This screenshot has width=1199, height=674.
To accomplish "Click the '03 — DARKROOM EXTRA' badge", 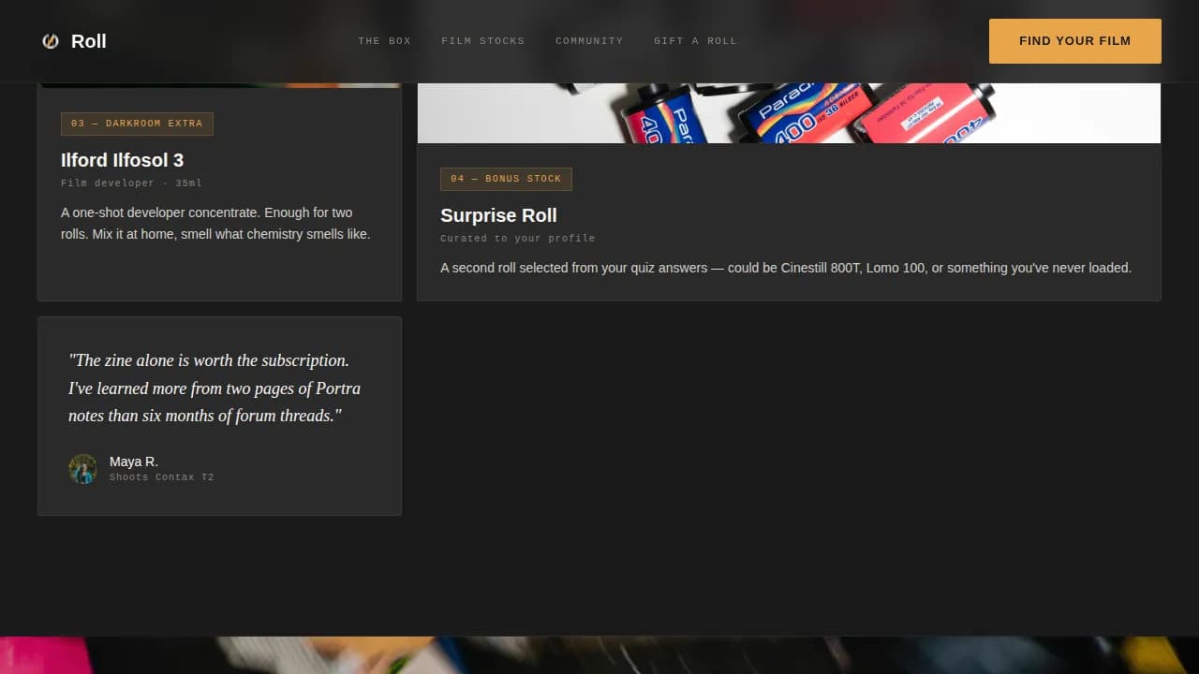I will click(137, 123).
